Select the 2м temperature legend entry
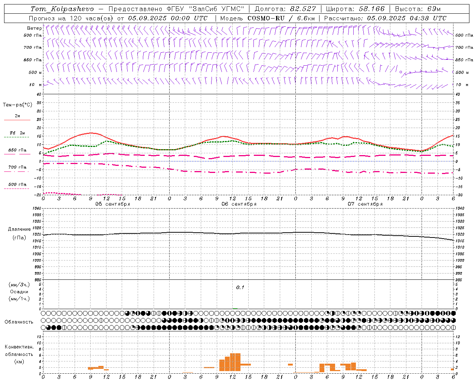The width and height of the screenshot is (475, 380). coord(17,116)
